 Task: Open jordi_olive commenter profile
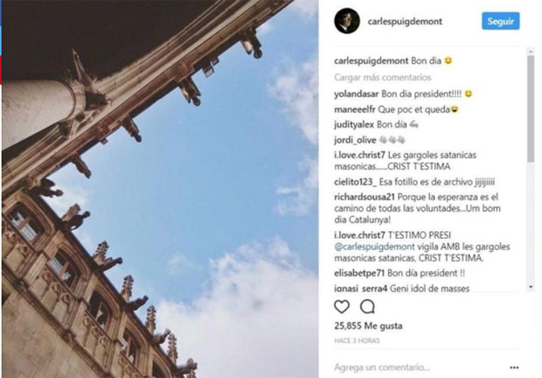355,140
